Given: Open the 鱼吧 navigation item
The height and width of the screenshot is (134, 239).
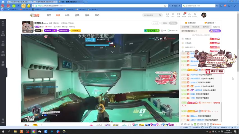Looking at the screenshot, I should 97,15.
